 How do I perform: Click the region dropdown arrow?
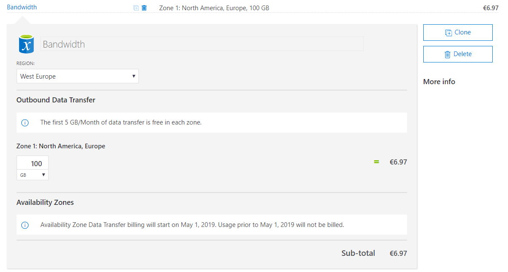point(133,76)
